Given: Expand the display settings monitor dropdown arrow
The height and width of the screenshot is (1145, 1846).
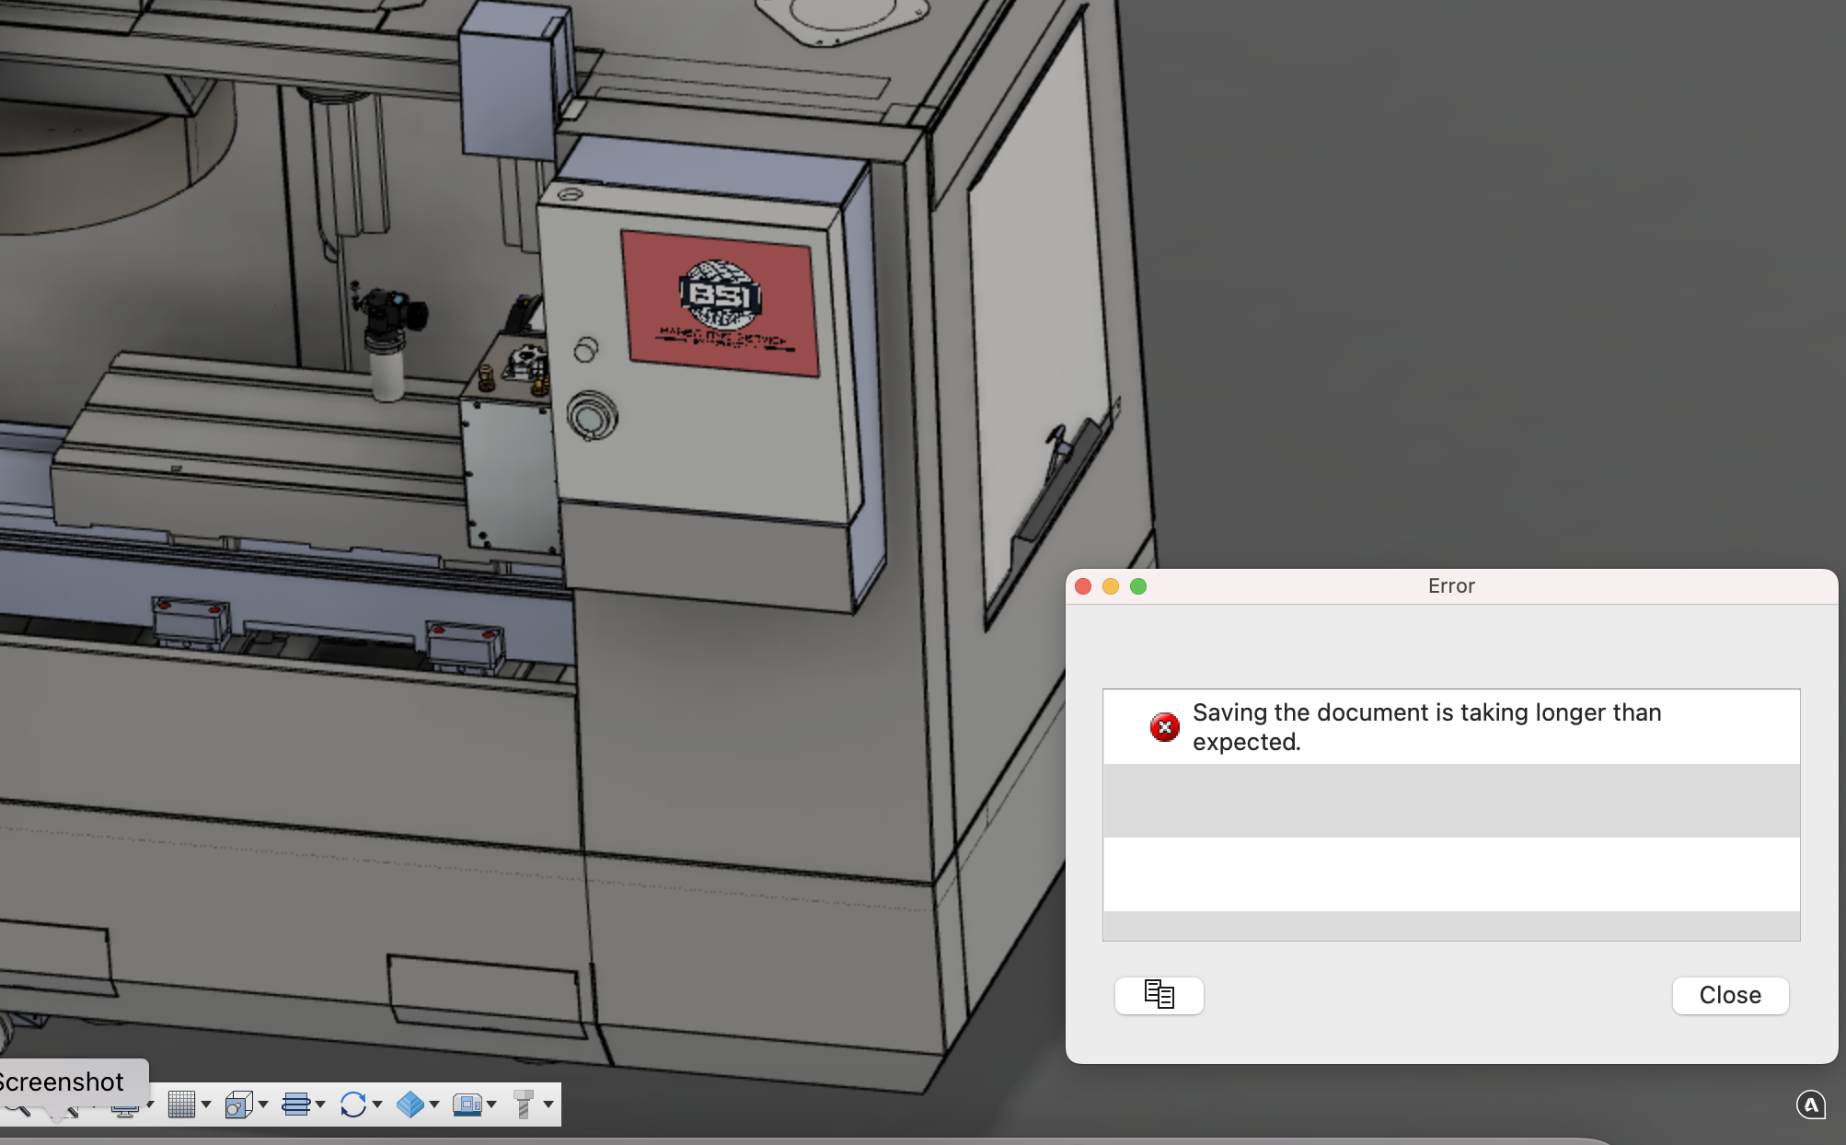Looking at the screenshot, I should (x=150, y=1105).
